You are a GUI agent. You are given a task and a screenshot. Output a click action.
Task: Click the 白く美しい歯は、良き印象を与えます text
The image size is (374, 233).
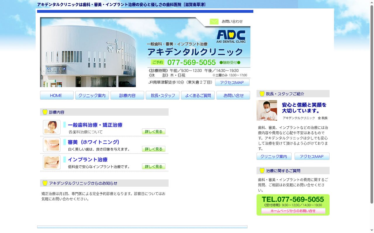(99, 149)
